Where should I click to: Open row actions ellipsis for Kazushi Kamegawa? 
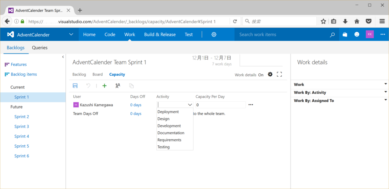[x=251, y=105]
